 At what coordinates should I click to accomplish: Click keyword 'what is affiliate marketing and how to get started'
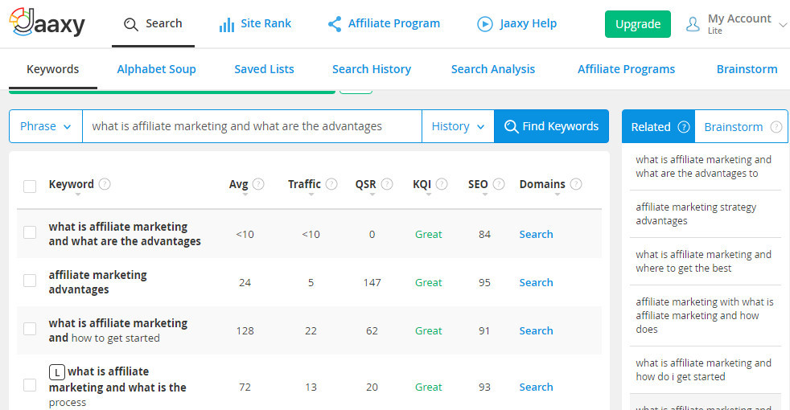tap(118, 330)
